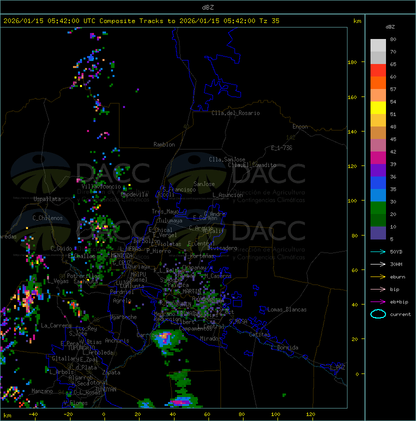The width and height of the screenshot is (416, 421).
Task: Click the 'Agrelo' map label
Action: click(x=122, y=300)
